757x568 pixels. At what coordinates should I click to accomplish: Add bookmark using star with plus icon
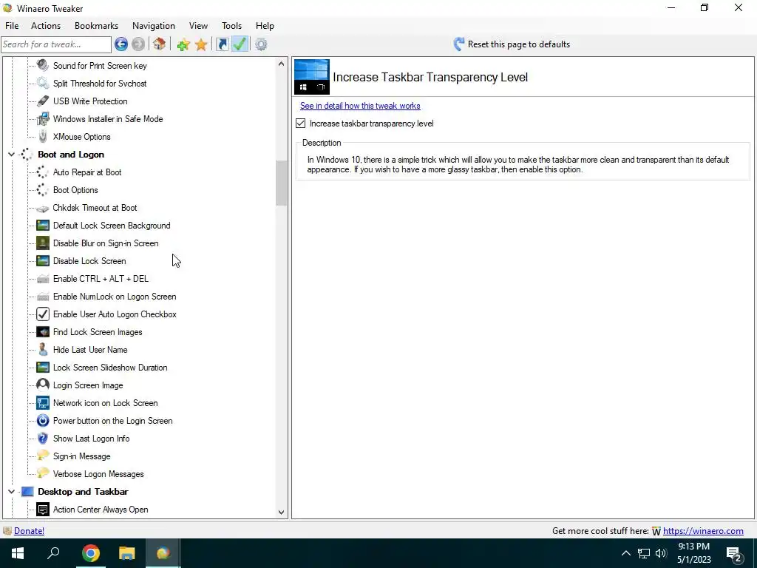pos(183,45)
